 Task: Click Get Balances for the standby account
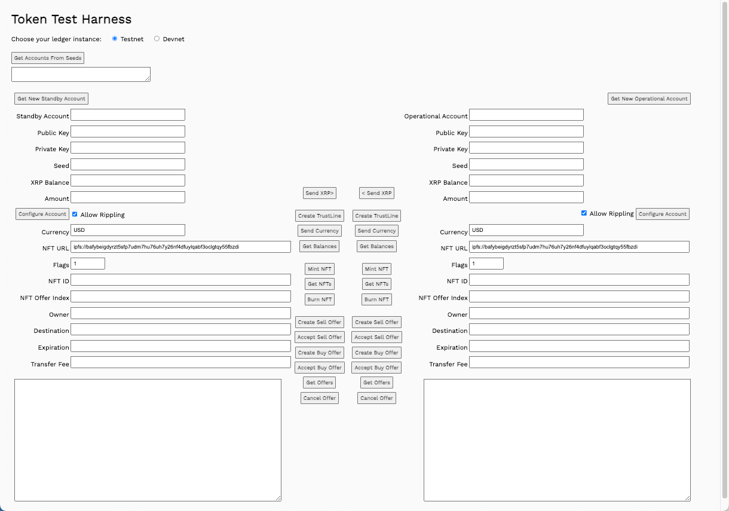click(319, 246)
